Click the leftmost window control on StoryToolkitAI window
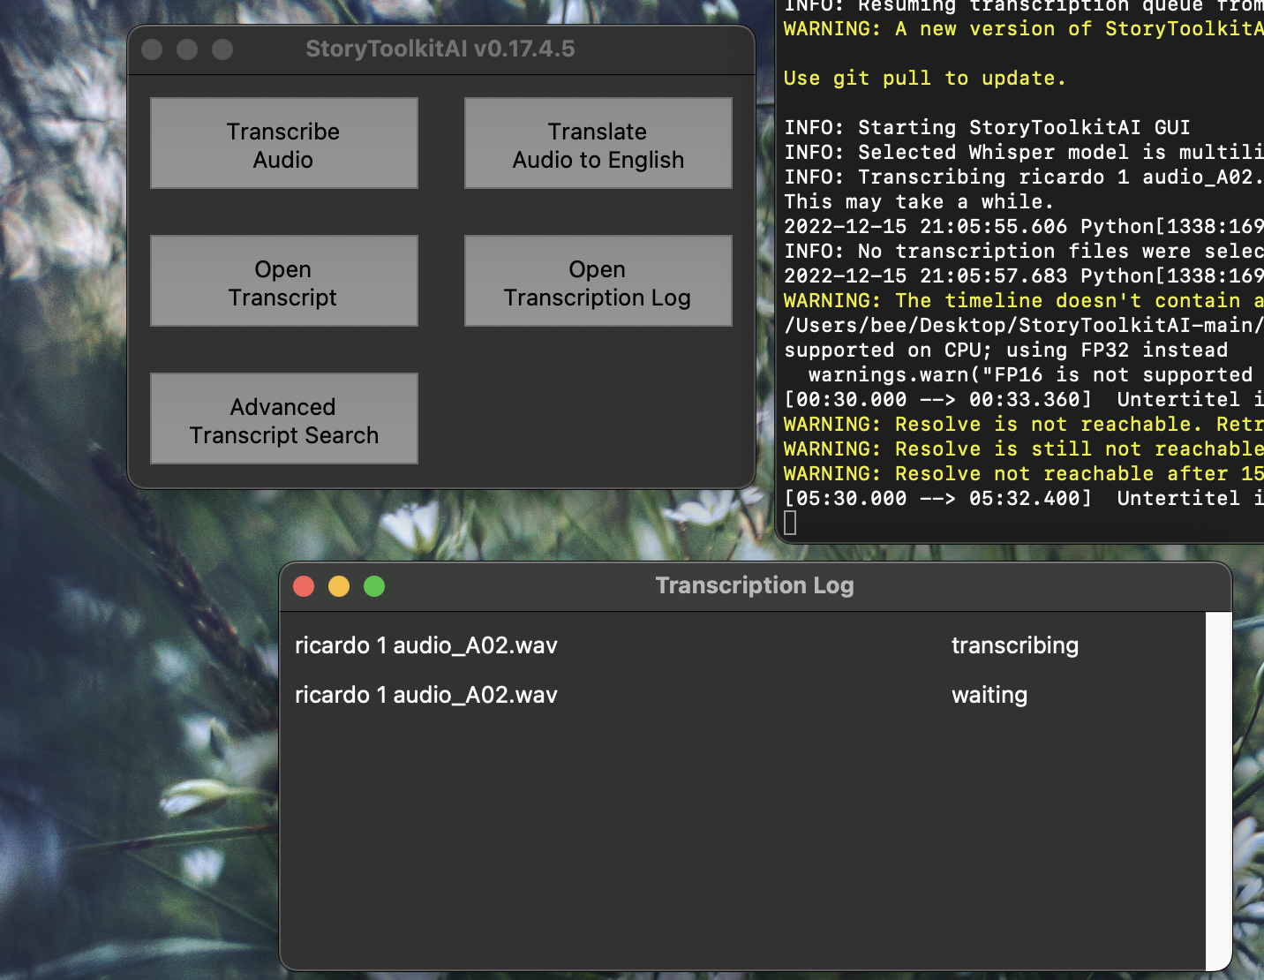 point(151,49)
